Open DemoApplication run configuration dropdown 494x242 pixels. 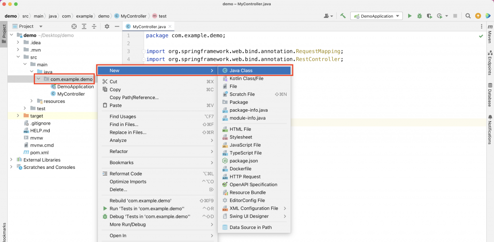point(376,16)
